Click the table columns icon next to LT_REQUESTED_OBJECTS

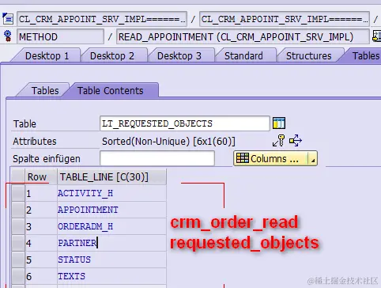pyautogui.click(x=279, y=123)
